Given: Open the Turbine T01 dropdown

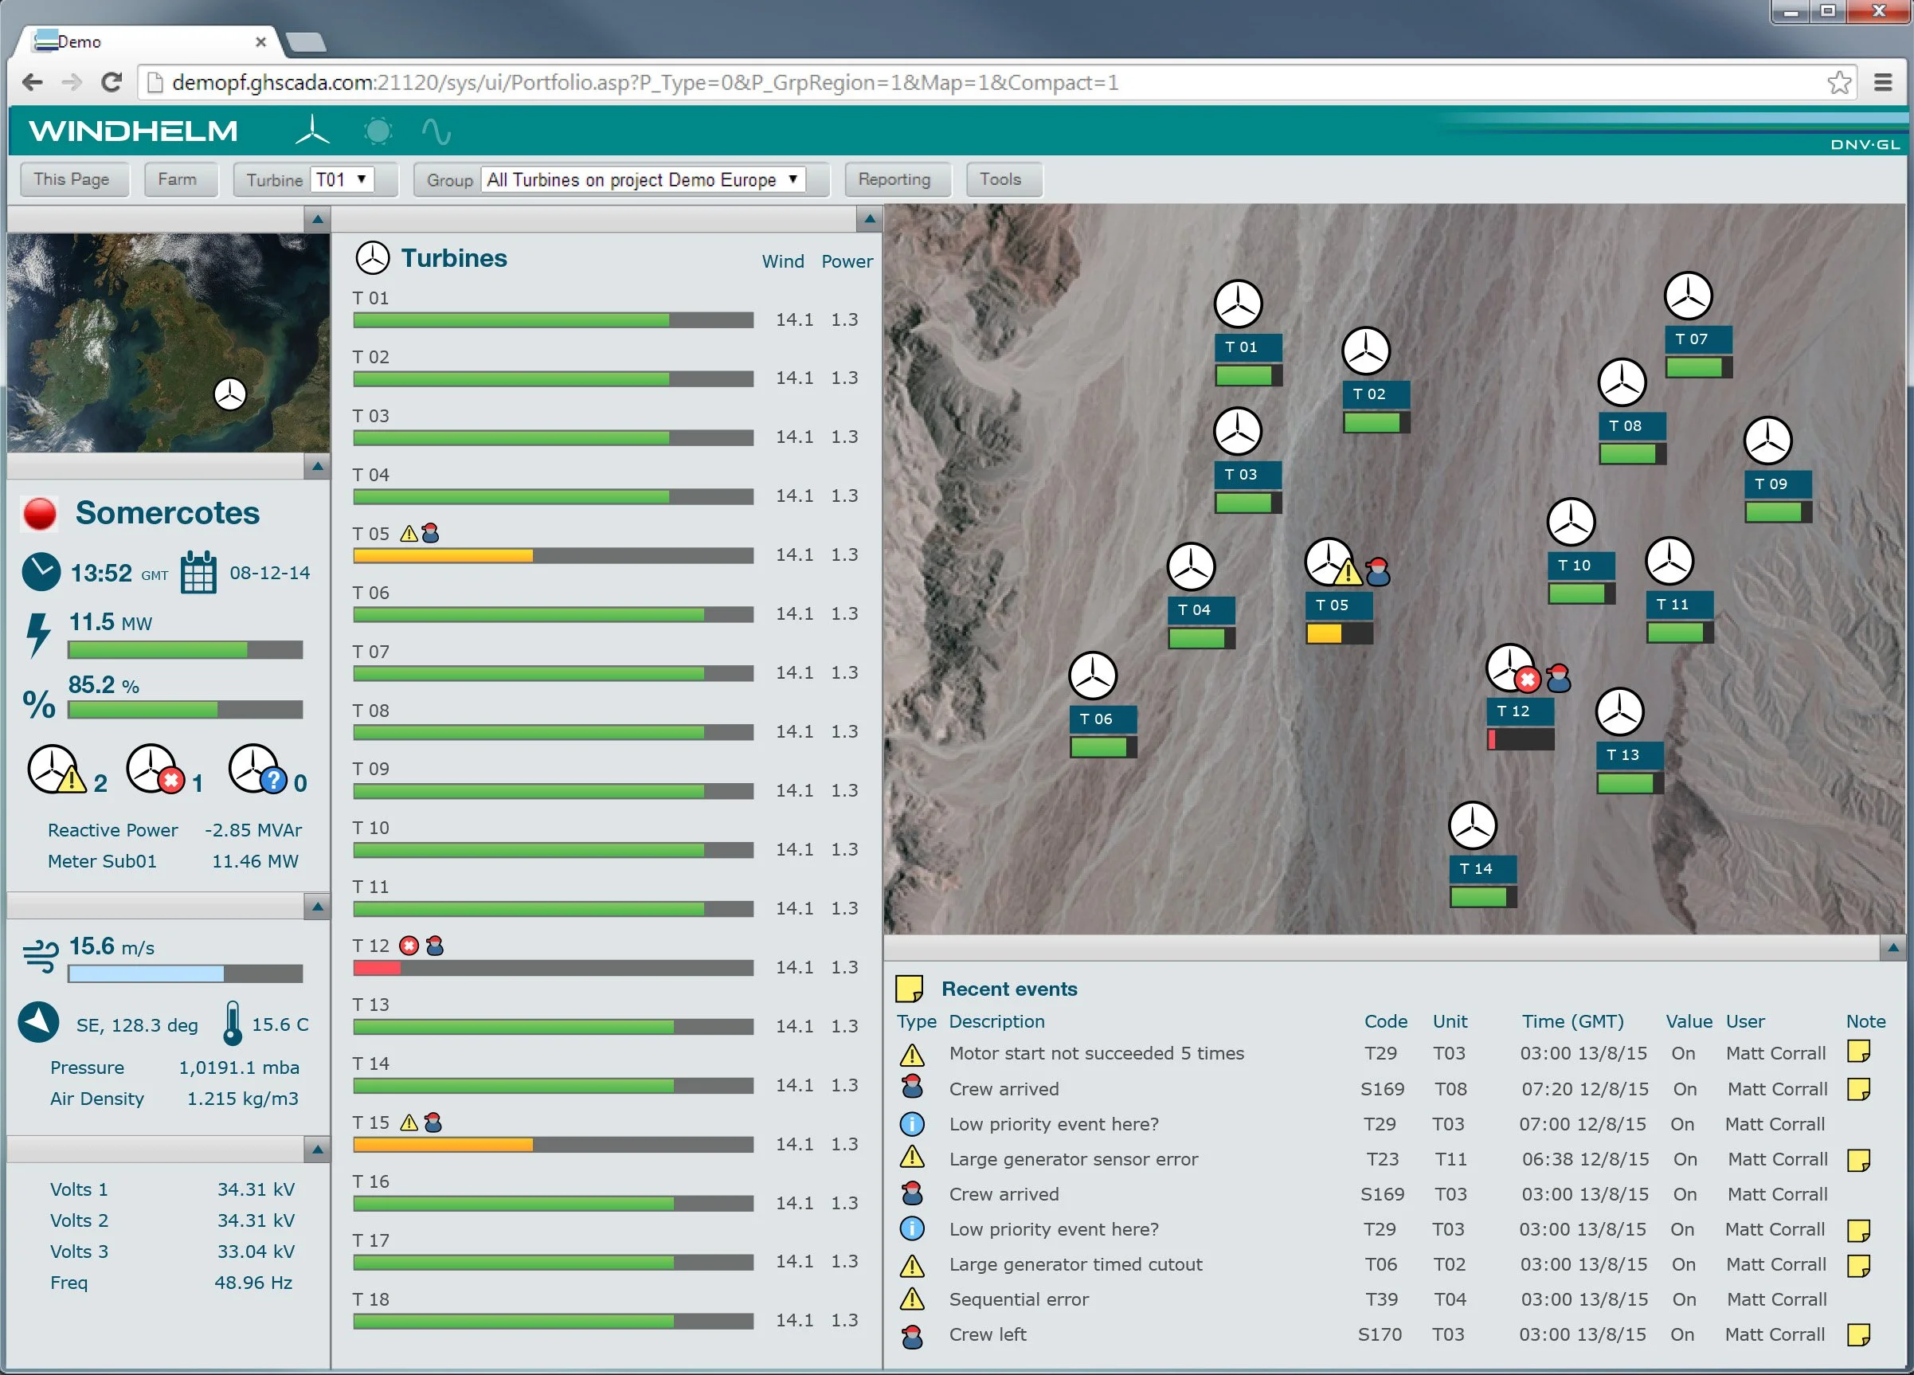Looking at the screenshot, I should (342, 179).
